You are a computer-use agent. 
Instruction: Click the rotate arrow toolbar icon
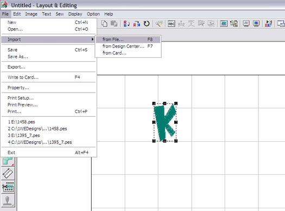click(x=147, y=24)
